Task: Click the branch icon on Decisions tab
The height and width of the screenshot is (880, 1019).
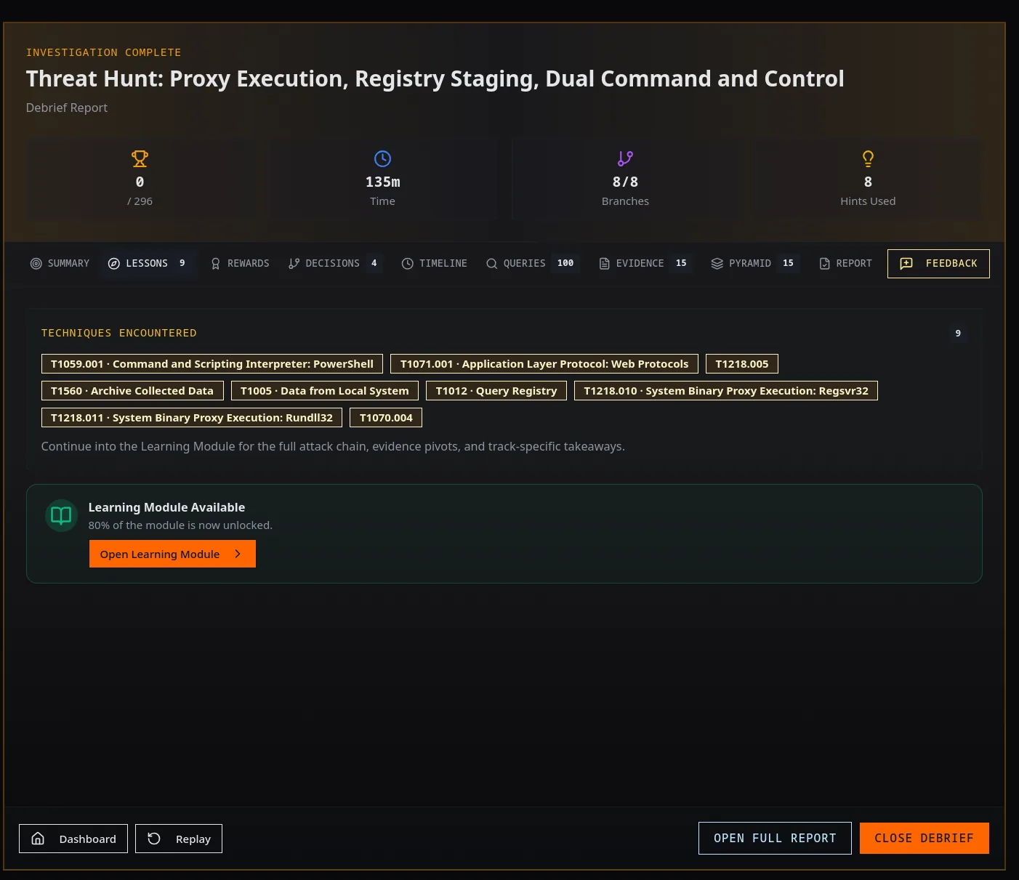Action: (x=294, y=264)
